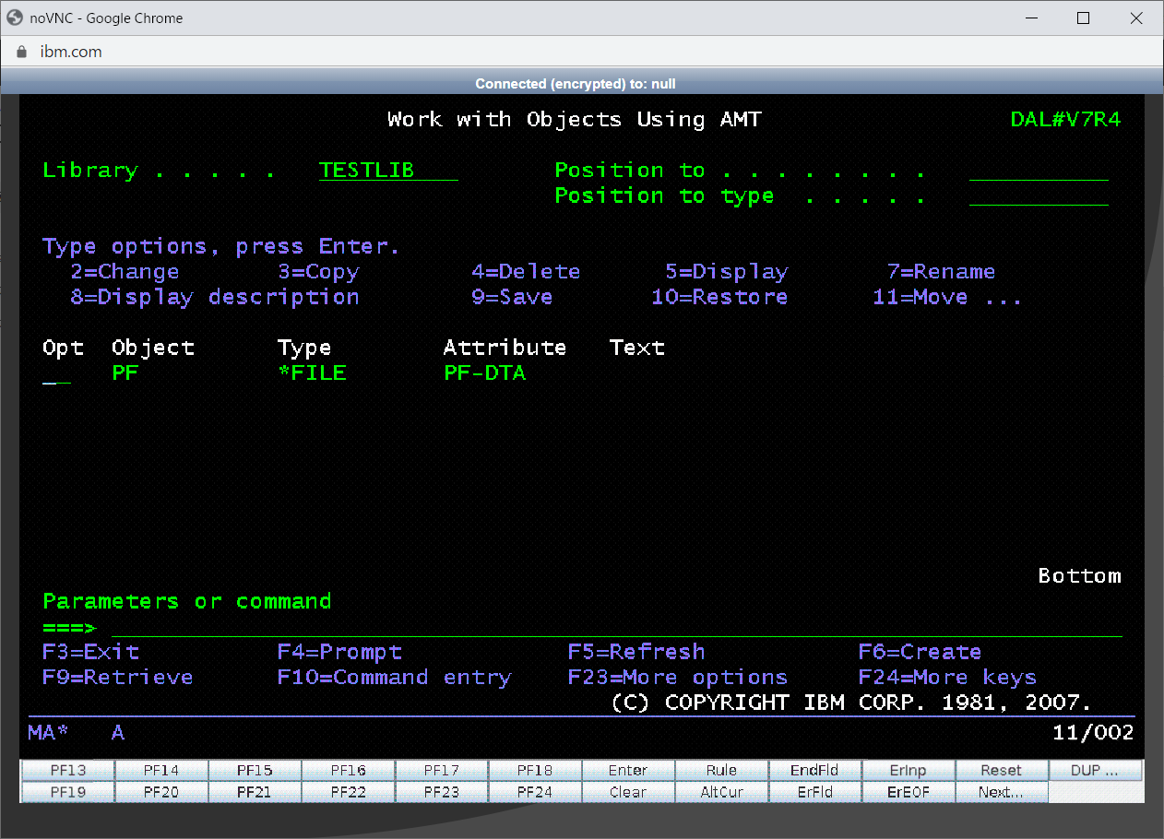Screen dimensions: 1164x839
Task: Click the Rule keypad button
Action: click(x=721, y=770)
